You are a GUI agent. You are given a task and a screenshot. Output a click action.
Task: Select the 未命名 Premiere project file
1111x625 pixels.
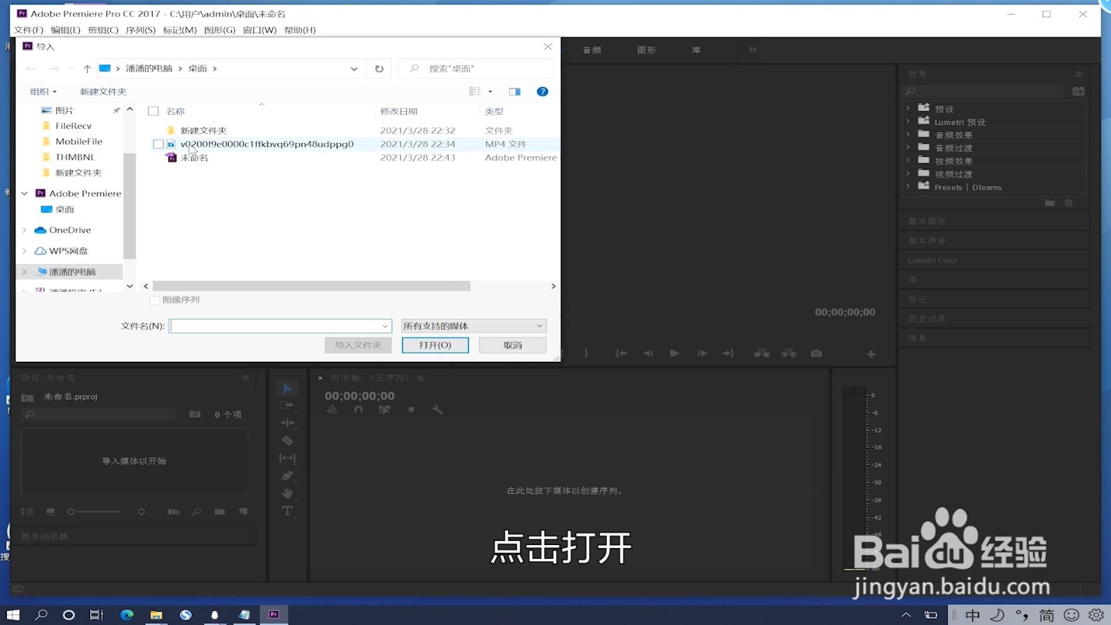[x=194, y=158]
